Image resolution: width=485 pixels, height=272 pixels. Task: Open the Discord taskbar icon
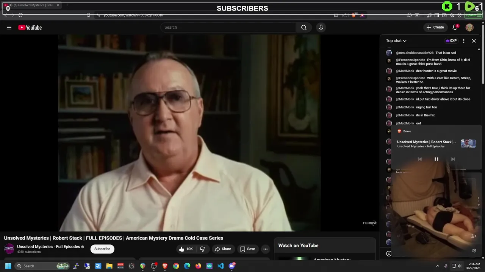232,266
